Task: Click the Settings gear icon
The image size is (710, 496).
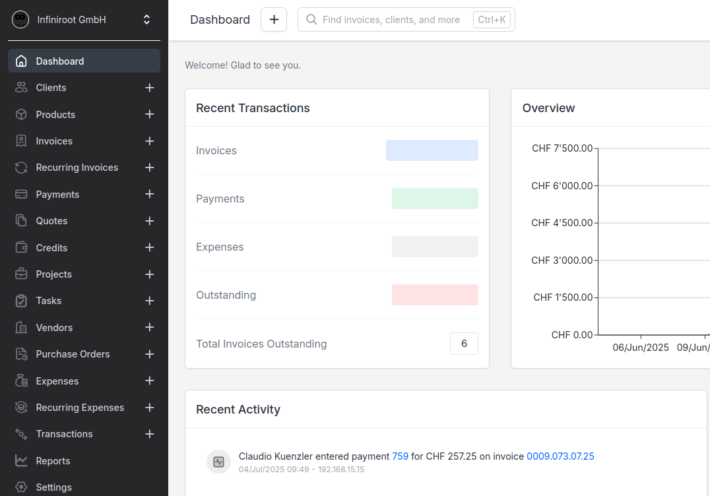Action: pyautogui.click(x=21, y=487)
